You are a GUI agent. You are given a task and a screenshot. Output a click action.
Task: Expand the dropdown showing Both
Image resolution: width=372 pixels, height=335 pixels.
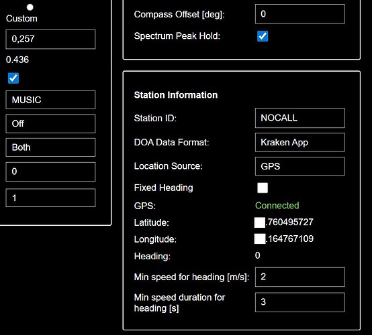coord(50,147)
